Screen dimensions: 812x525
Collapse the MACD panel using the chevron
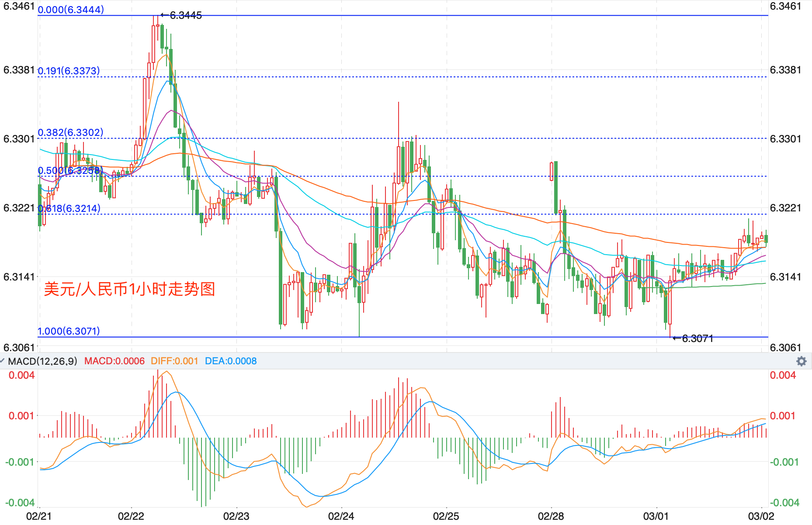[2, 361]
